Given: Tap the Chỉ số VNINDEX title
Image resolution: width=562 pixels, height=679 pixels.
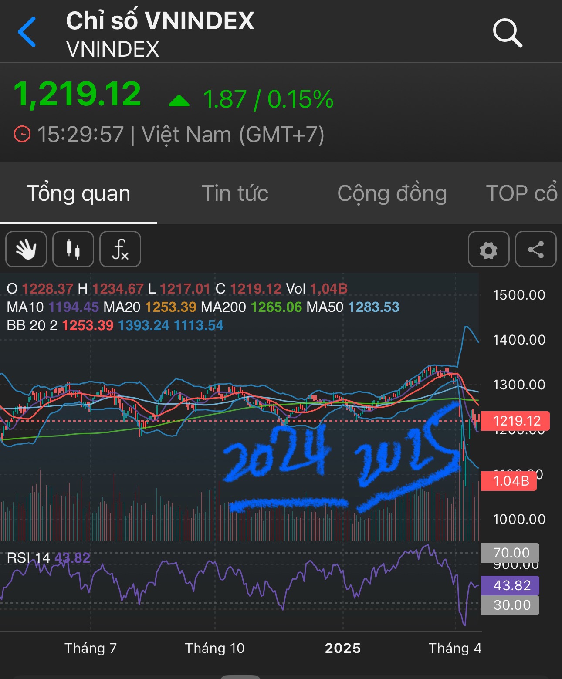Looking at the screenshot, I should click(x=160, y=20).
